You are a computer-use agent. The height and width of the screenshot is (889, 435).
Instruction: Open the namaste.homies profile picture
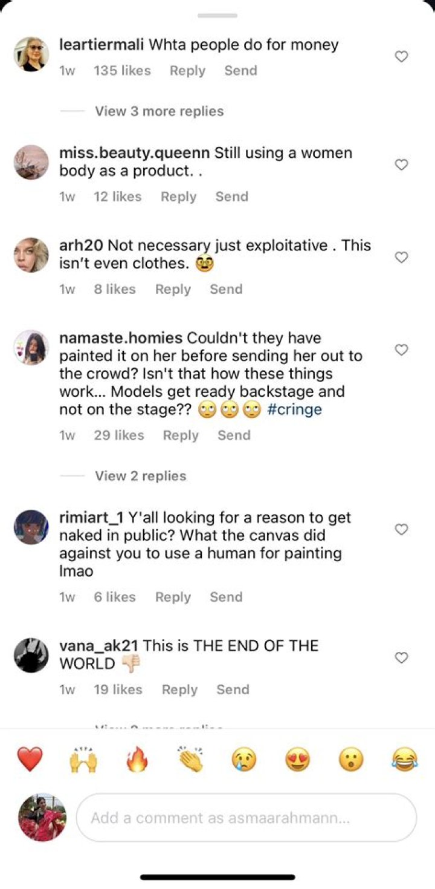pyautogui.click(x=31, y=348)
